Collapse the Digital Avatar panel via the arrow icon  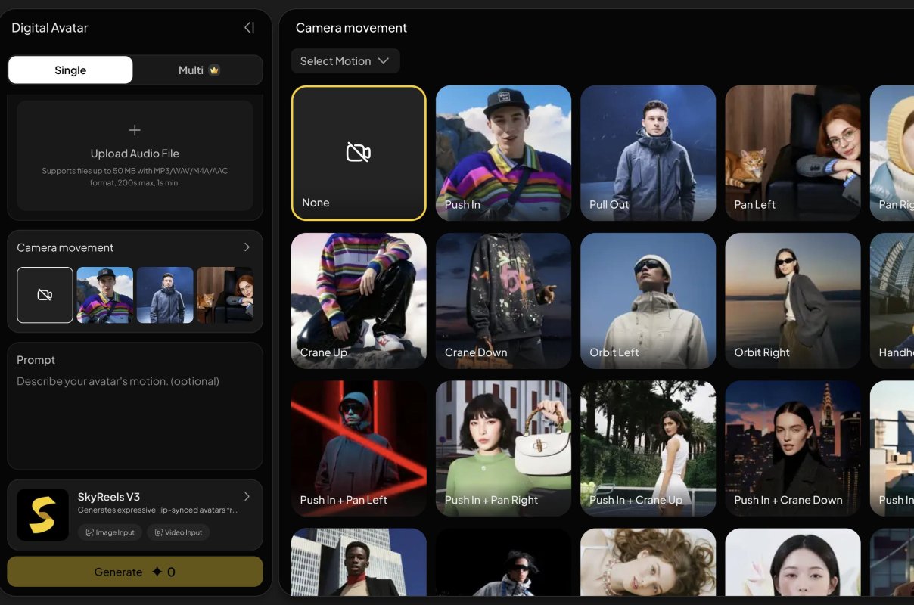click(249, 26)
